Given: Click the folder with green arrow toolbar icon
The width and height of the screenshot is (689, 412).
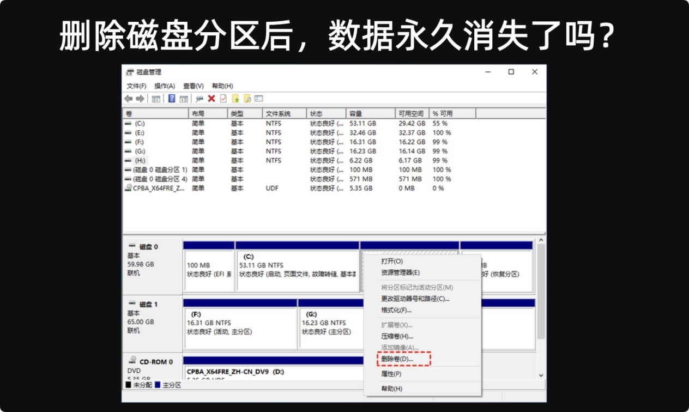Looking at the screenshot, I should tap(235, 99).
